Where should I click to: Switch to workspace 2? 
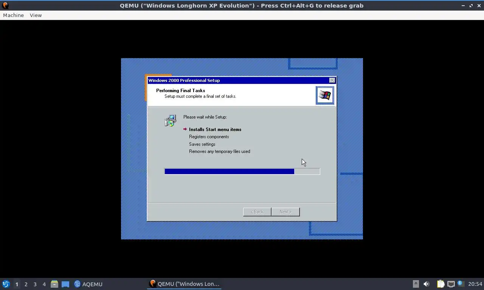26,284
